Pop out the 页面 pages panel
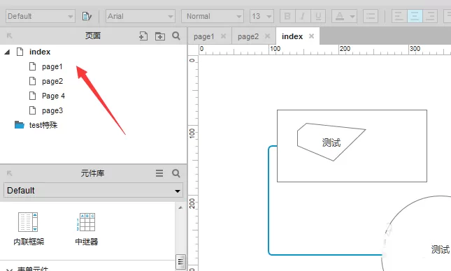This screenshot has height=271, width=451. [10, 36]
